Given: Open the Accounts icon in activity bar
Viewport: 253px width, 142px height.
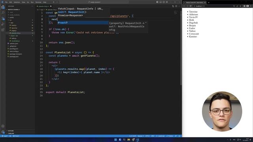Looking at the screenshot, I should pyautogui.click(x=3, y=126).
